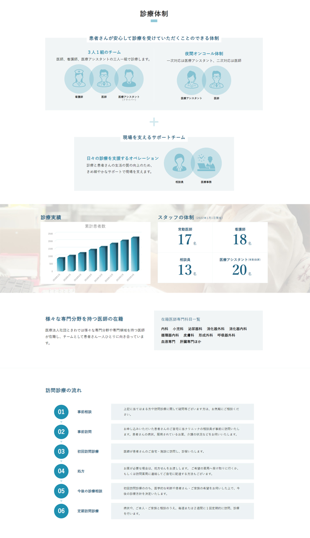Click the step 06 circle for 定期訪問診療
310x538 pixels.
(61, 511)
